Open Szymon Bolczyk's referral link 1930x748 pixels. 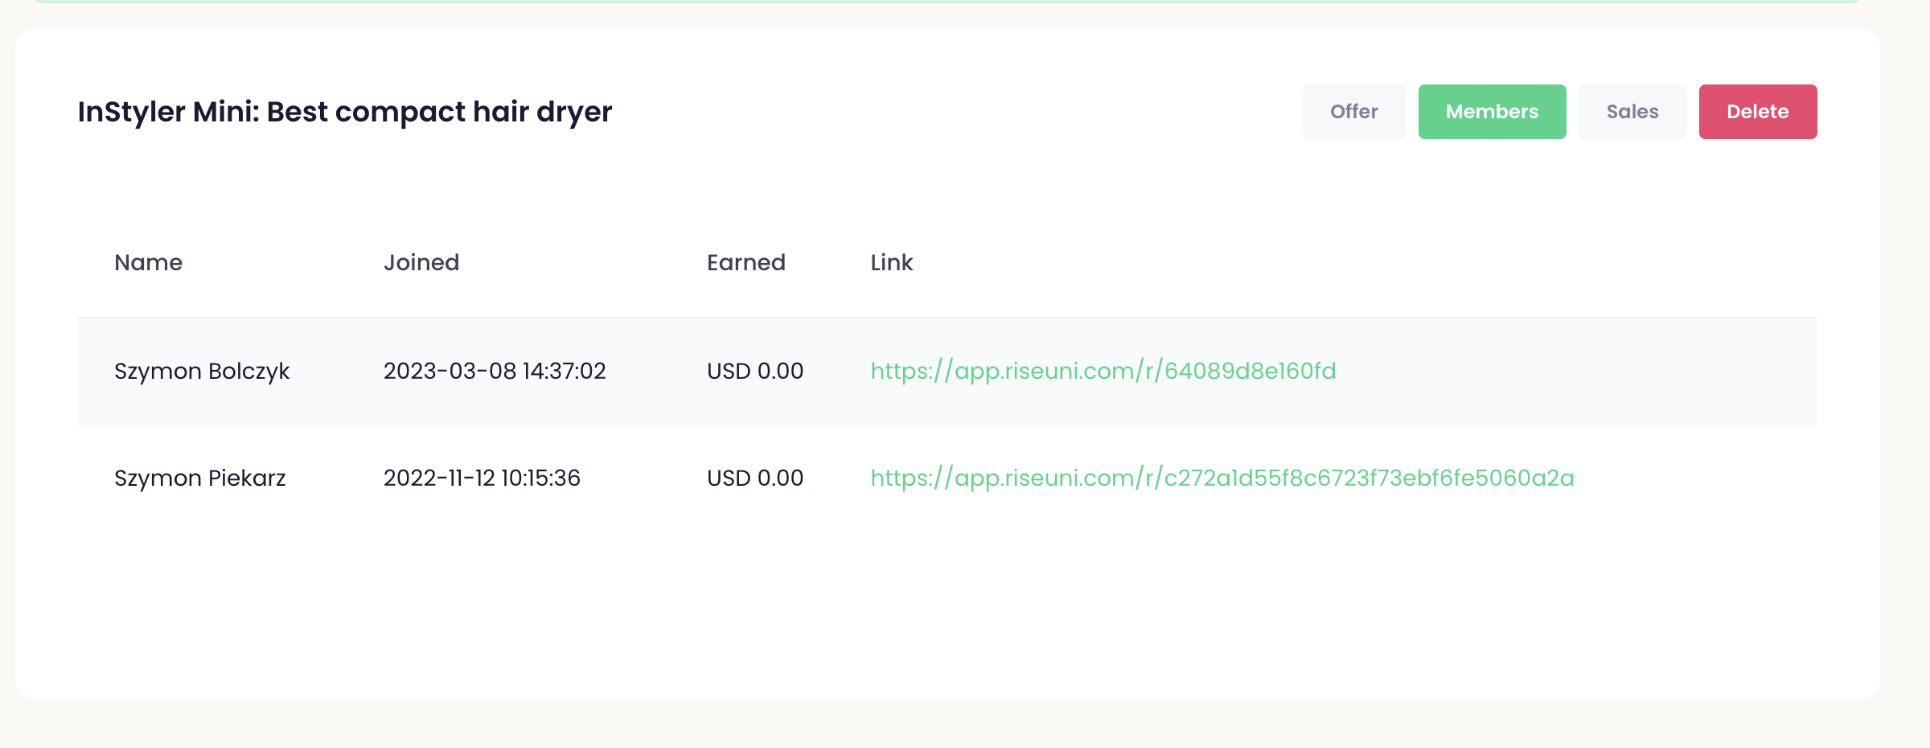[x=1103, y=371]
